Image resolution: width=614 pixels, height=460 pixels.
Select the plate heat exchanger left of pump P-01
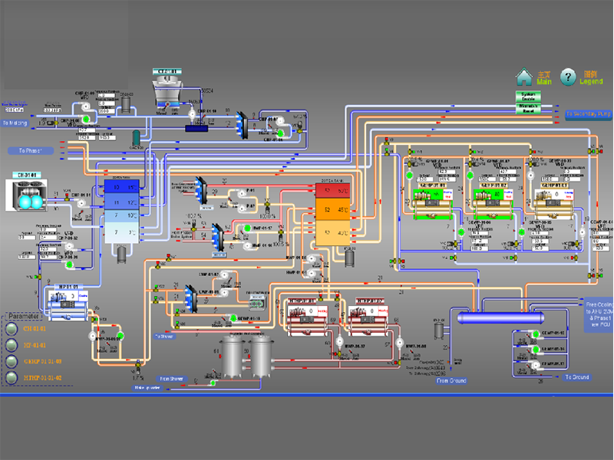click(201, 190)
